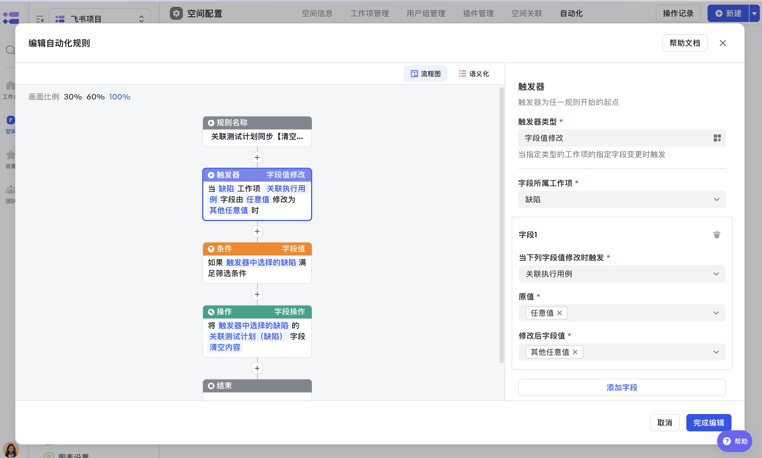Open the 飞书项目 space switcher
762x458 pixels.
[100, 19]
